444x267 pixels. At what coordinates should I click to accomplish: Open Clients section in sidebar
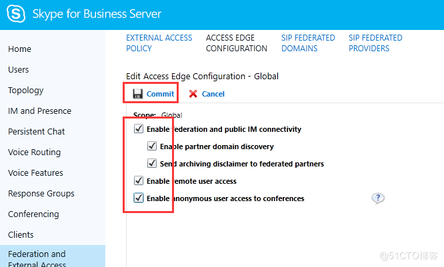tap(21, 235)
